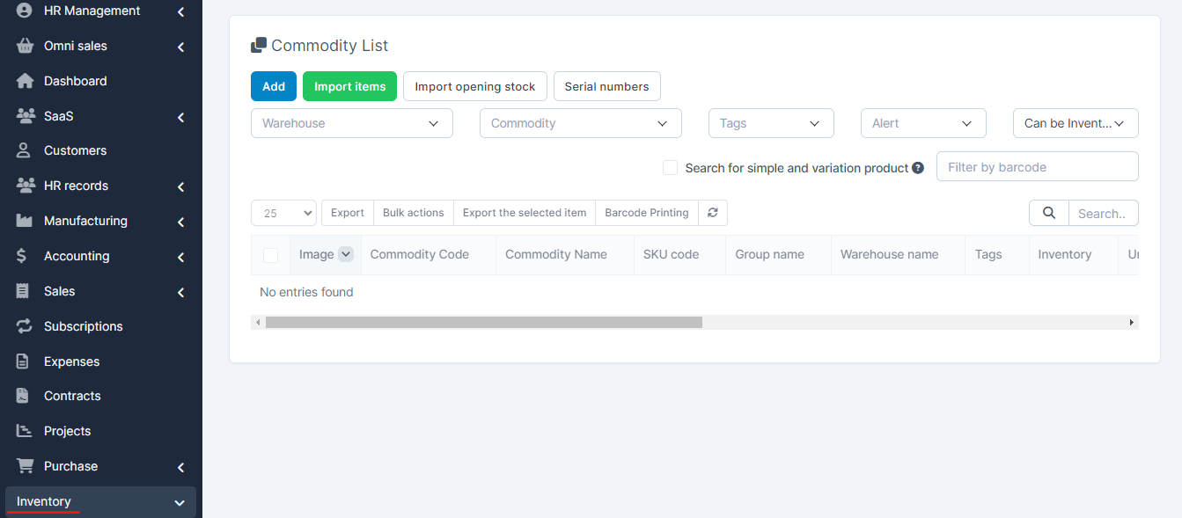This screenshot has width=1182, height=518.
Task: Click the Subscriptions repeat arrows icon
Action: click(x=25, y=326)
